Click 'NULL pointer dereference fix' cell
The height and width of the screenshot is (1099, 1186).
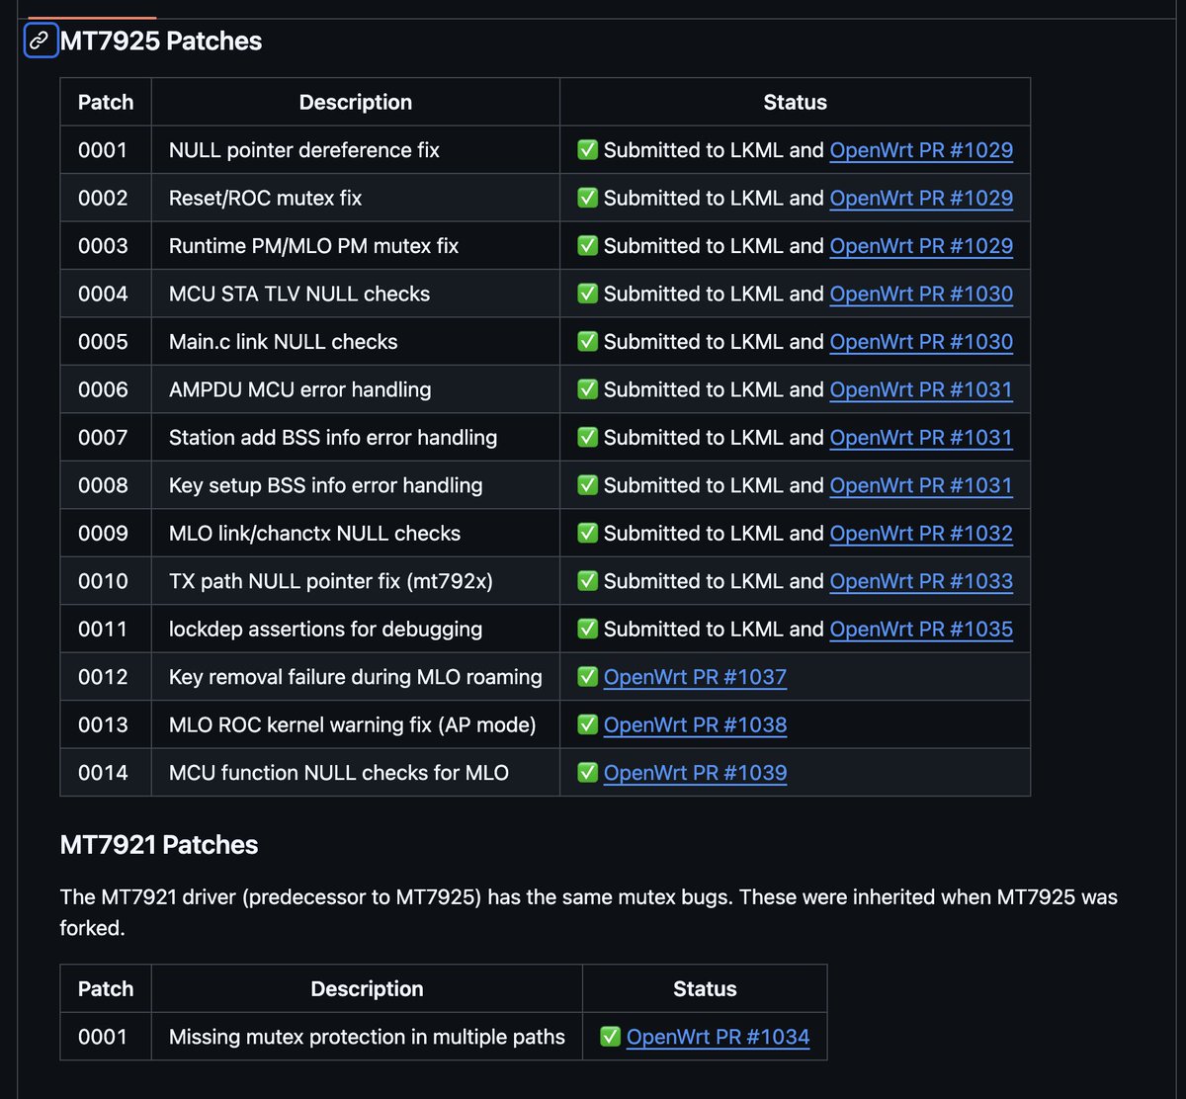[356, 150]
